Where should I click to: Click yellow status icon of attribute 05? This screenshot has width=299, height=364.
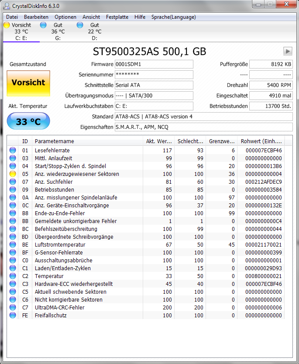[x=13, y=174]
